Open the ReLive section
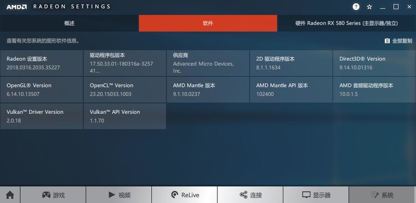Screen dimensions: 416x203 tap(185, 195)
